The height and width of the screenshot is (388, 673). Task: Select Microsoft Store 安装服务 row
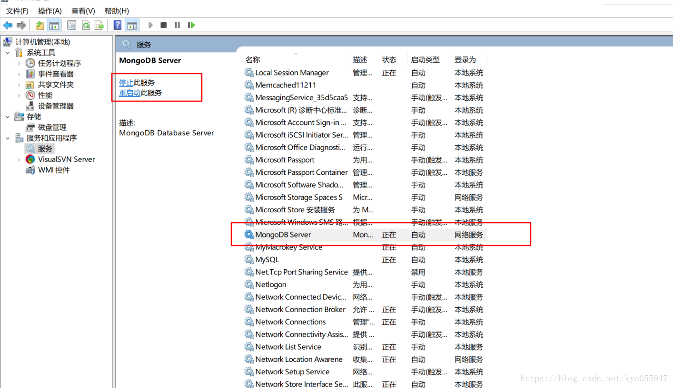365,209
